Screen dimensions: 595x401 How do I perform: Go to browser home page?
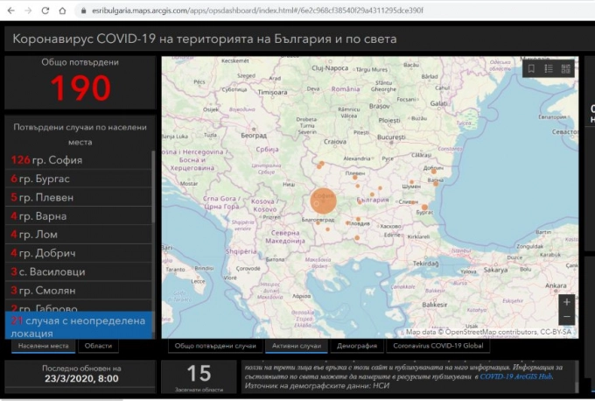point(62,11)
